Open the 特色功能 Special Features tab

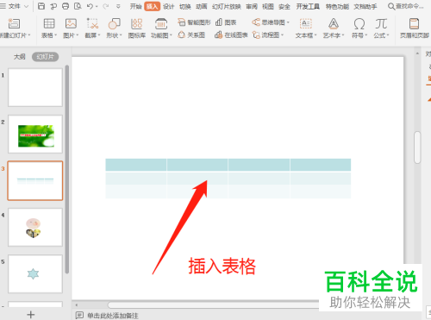tap(337, 6)
